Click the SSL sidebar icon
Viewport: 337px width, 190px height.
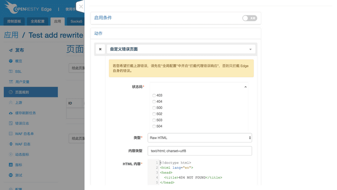[11, 71]
